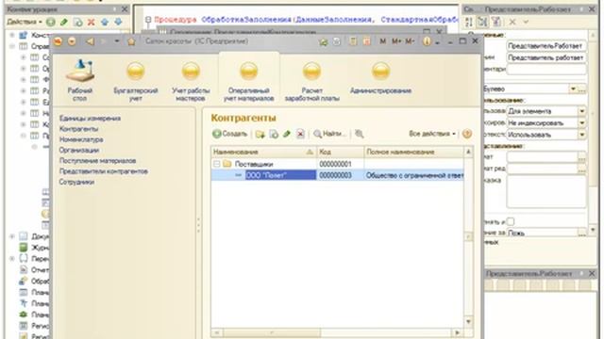This screenshot has height=339, width=604.
Task: Click red delete X in Конфигурация toolbar
Action: [92, 23]
